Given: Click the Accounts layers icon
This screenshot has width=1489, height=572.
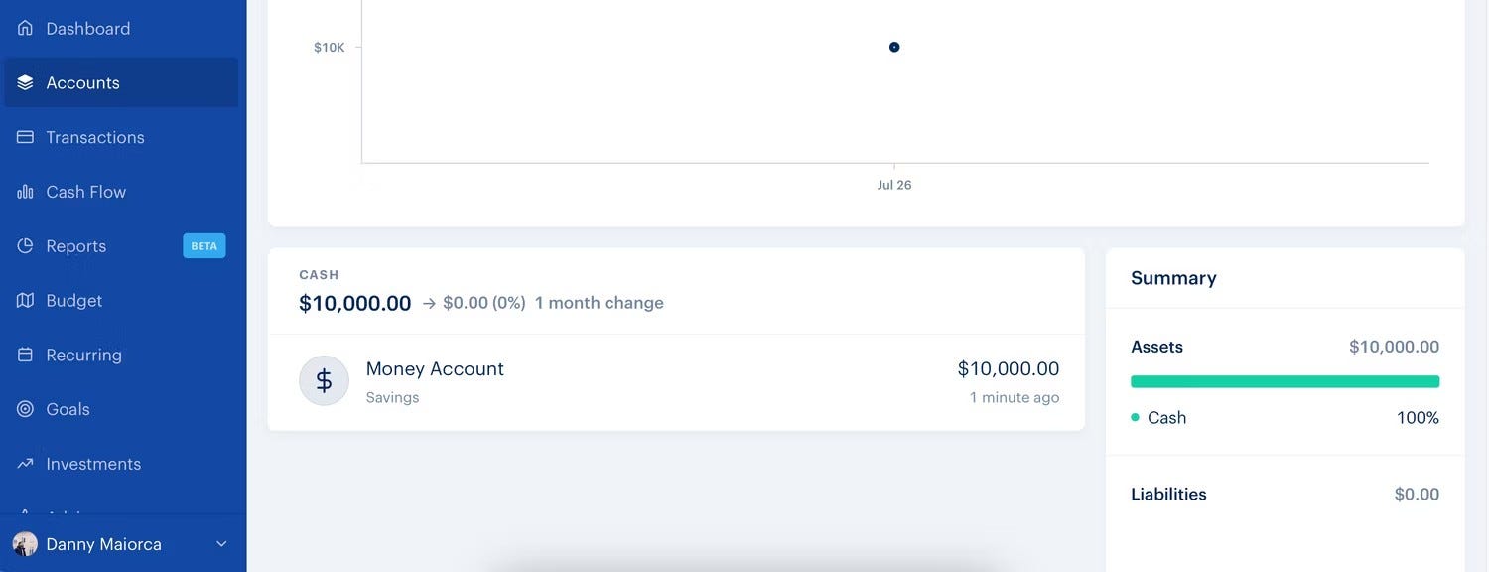Looking at the screenshot, I should click(x=25, y=83).
